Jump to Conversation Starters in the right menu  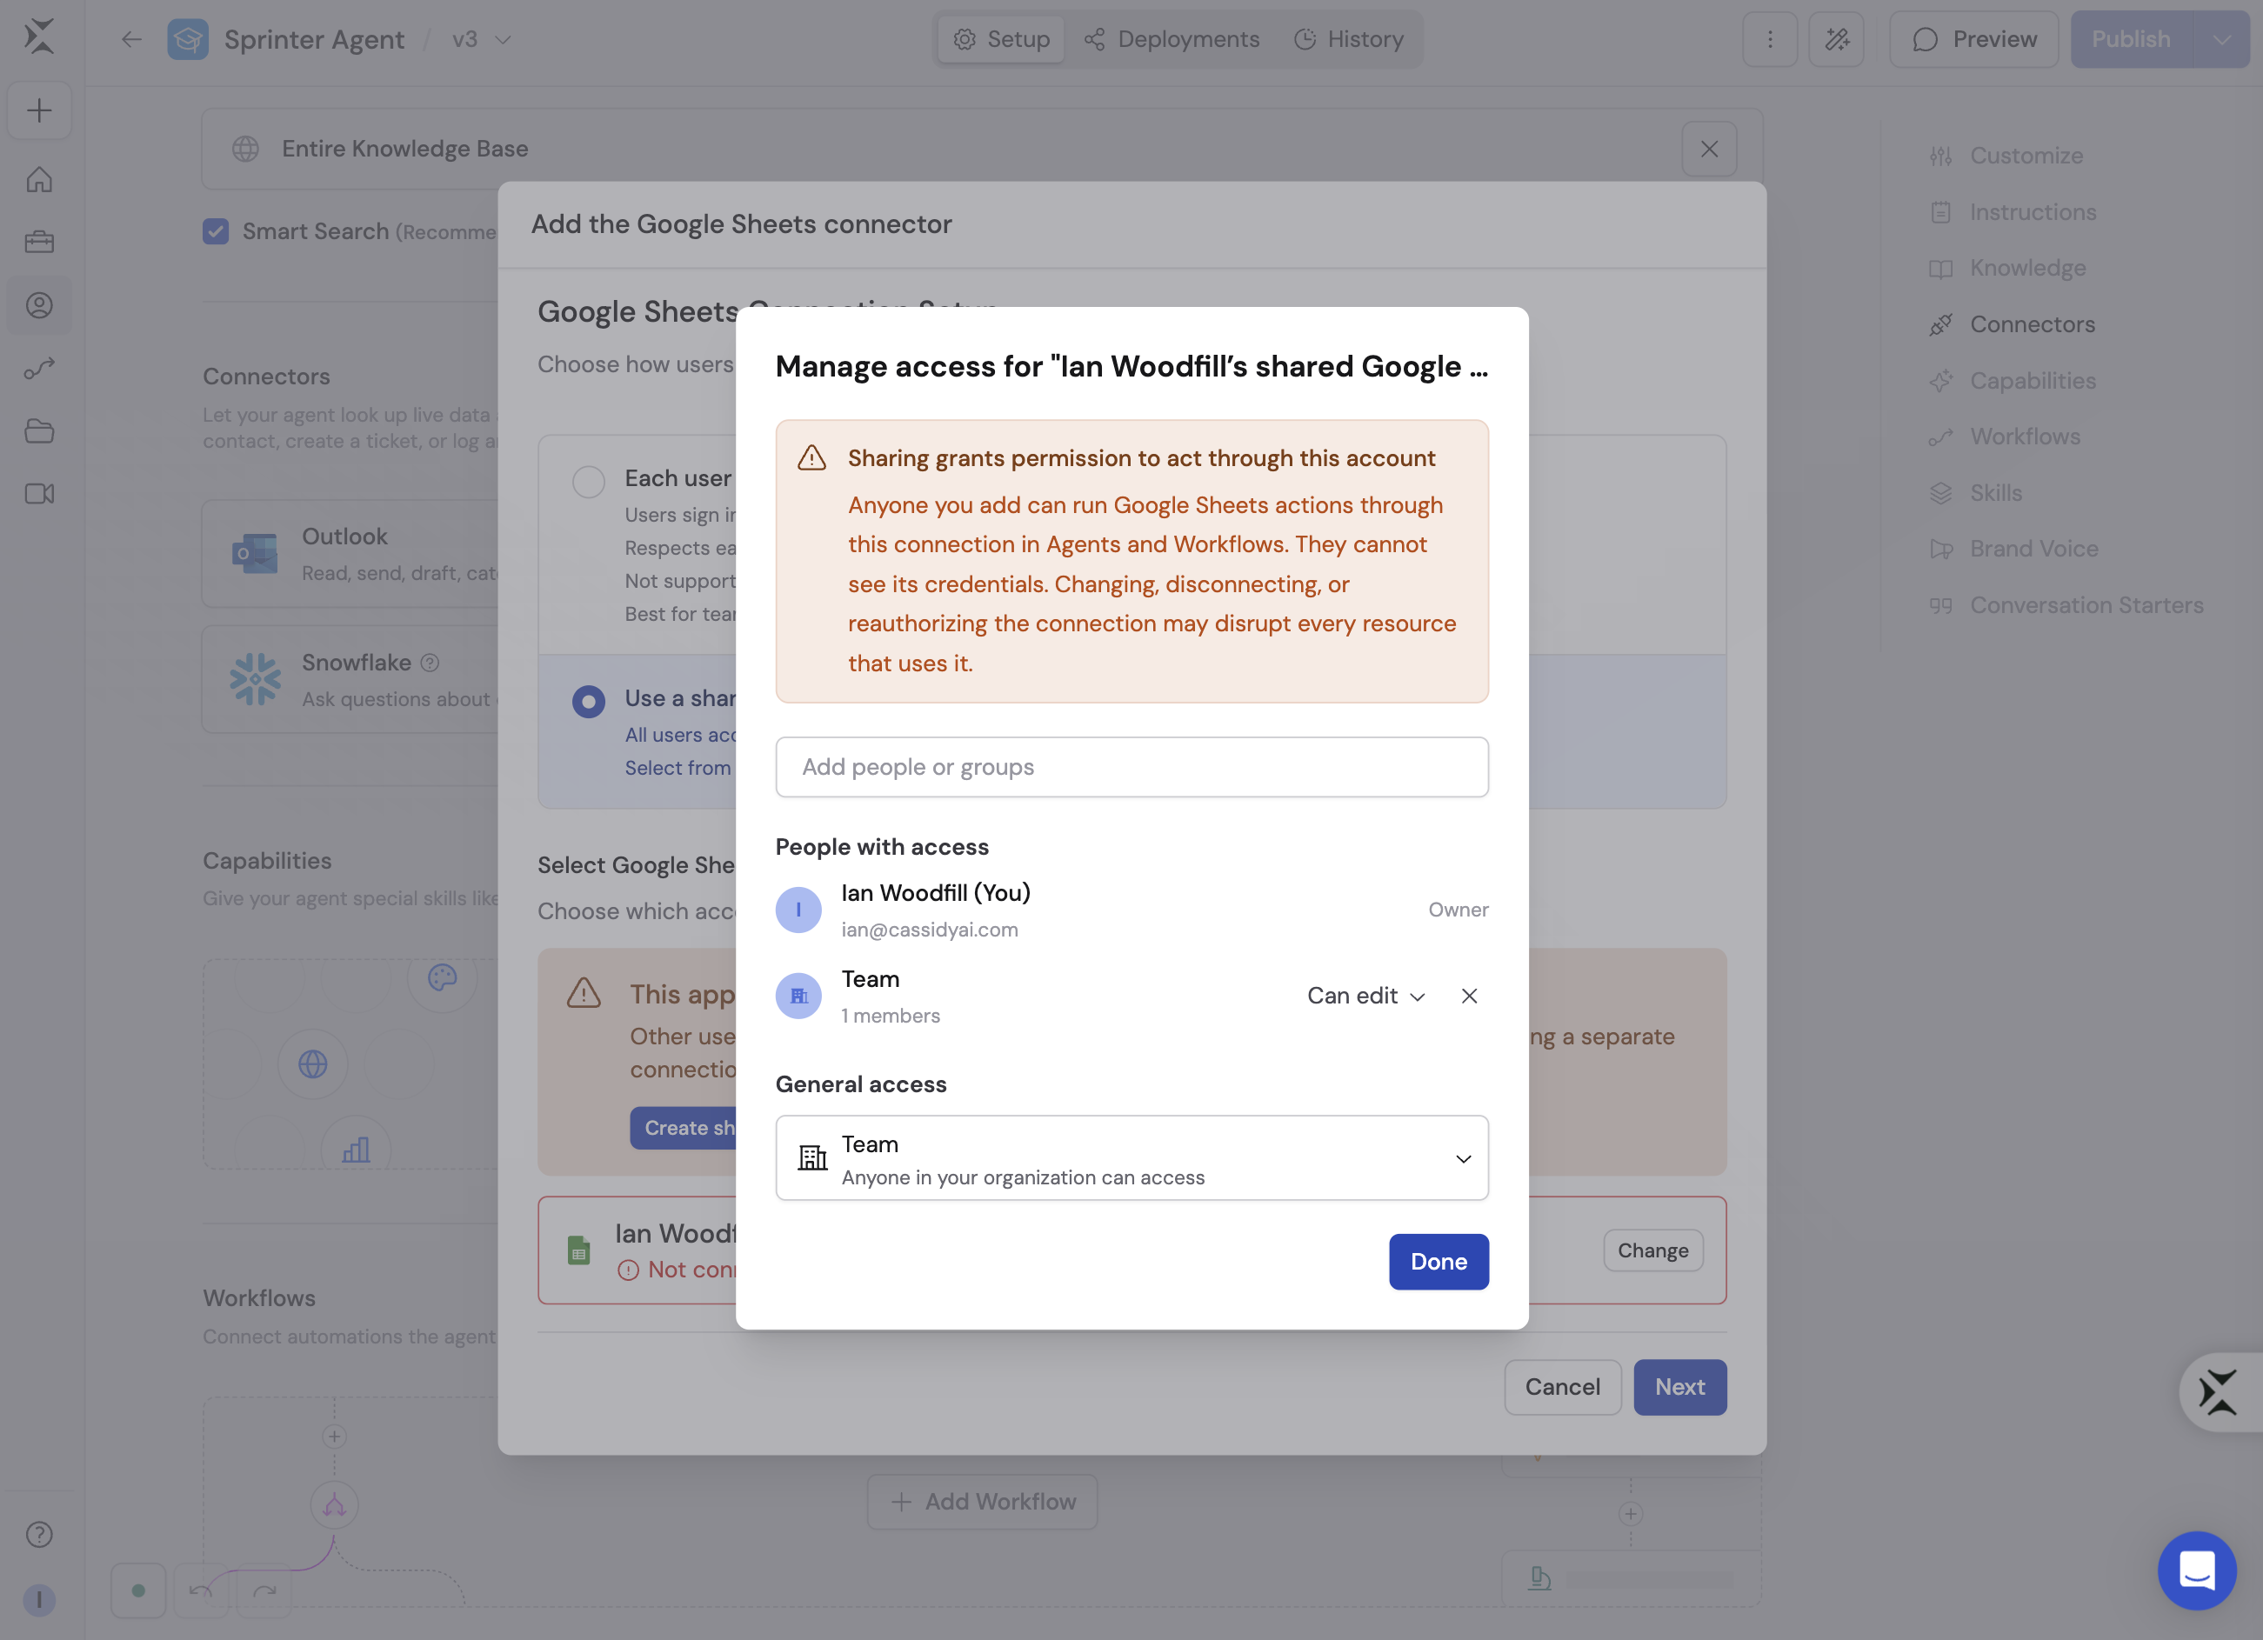pyautogui.click(x=2066, y=604)
